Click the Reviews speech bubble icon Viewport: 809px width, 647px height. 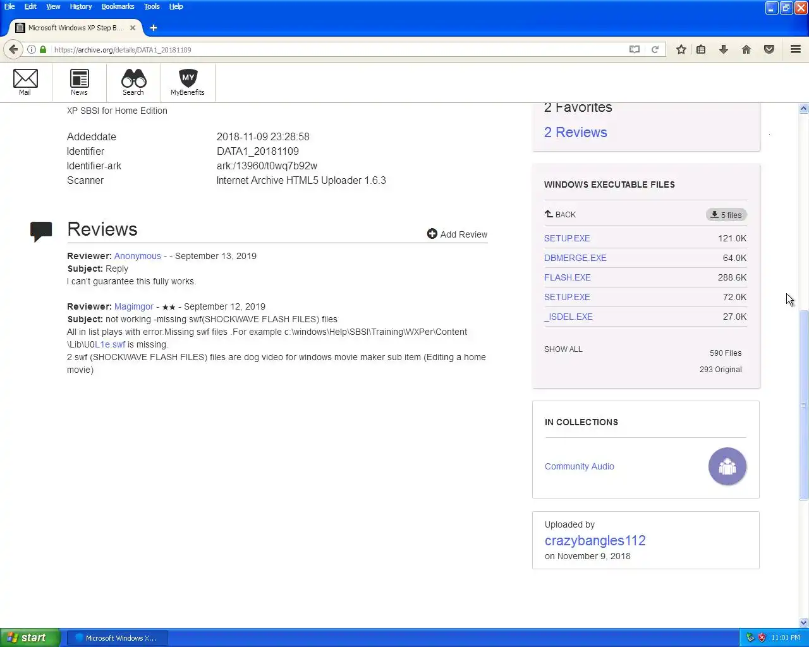click(41, 231)
